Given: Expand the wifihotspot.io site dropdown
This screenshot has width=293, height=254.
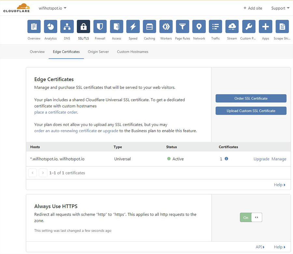Looking at the screenshot, I should point(52,8).
